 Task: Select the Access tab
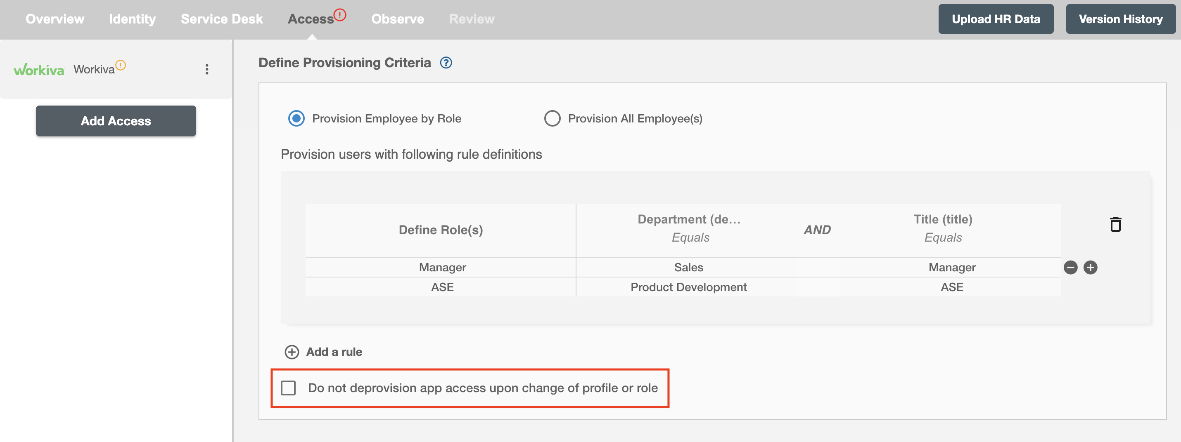coord(311,19)
